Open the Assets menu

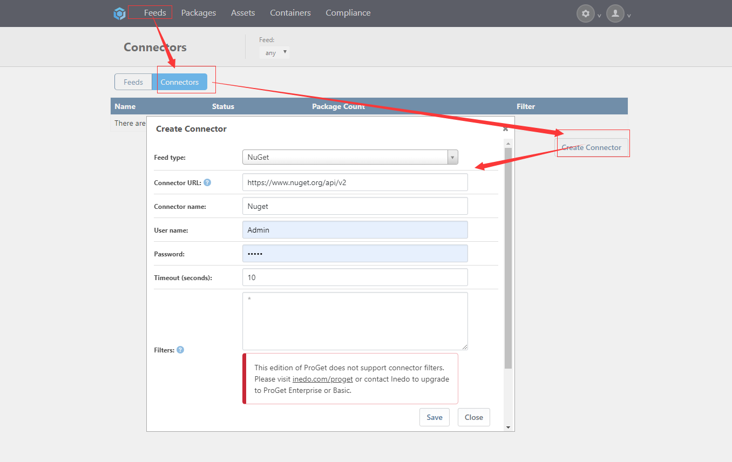[243, 12]
